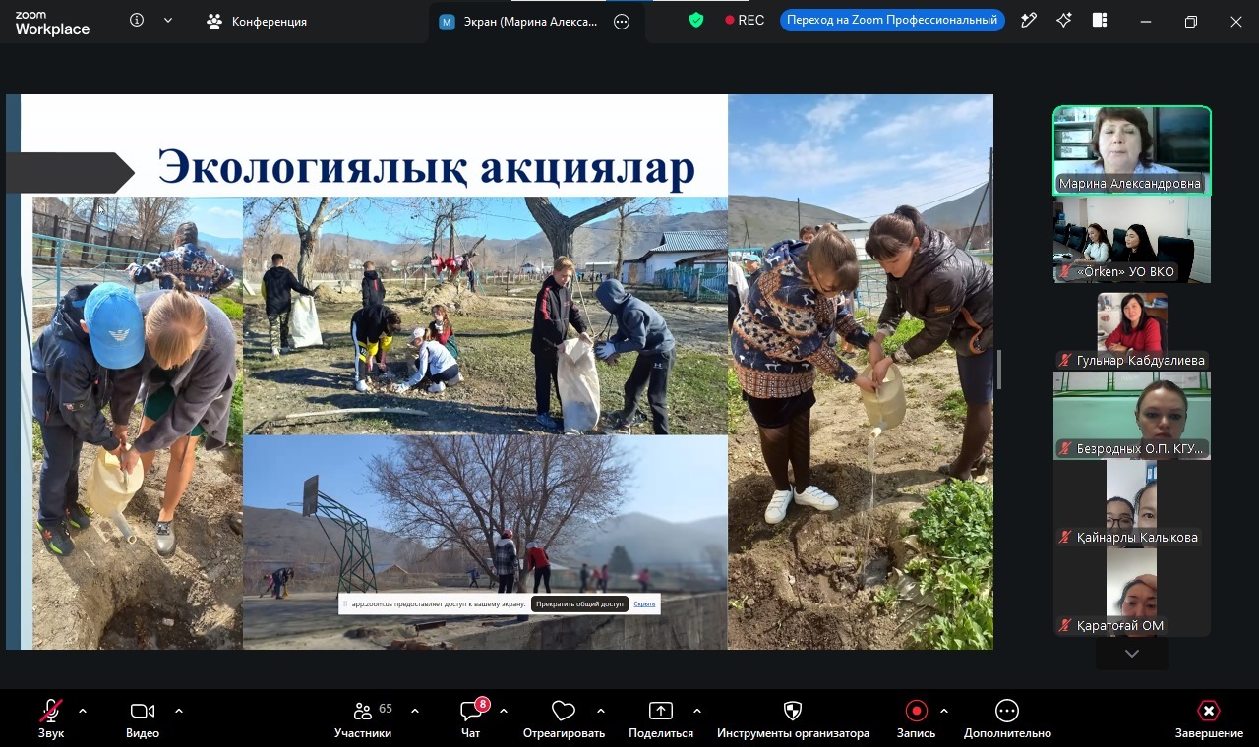This screenshot has width=1259, height=747.
Task: Click Завершение to end the meeting
Action: tap(1209, 718)
